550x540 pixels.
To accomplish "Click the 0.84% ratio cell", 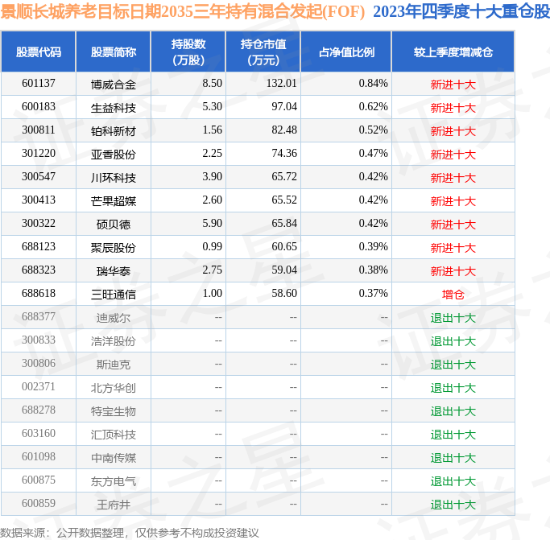I will point(373,83).
